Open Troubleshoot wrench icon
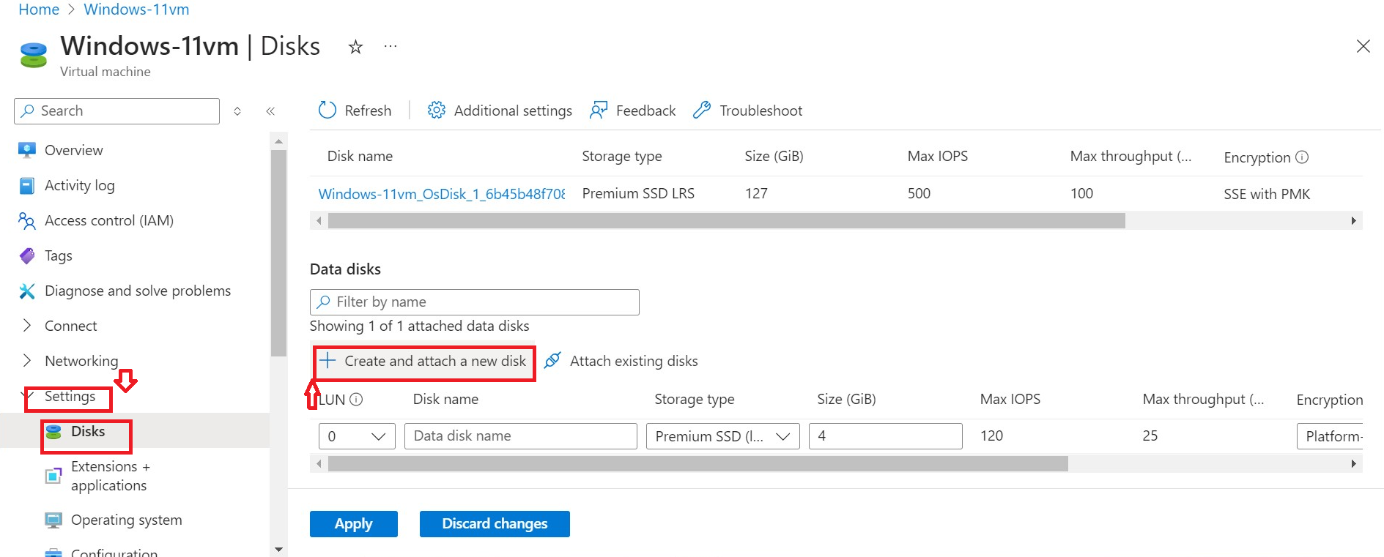 tap(702, 111)
